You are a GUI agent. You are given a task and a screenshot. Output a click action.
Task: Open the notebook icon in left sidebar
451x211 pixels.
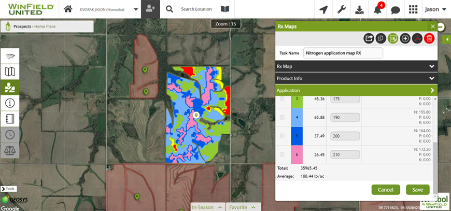click(10, 119)
